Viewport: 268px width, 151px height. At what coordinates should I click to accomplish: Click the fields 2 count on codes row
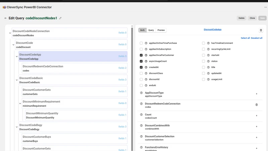pyautogui.click(x=122, y=68)
